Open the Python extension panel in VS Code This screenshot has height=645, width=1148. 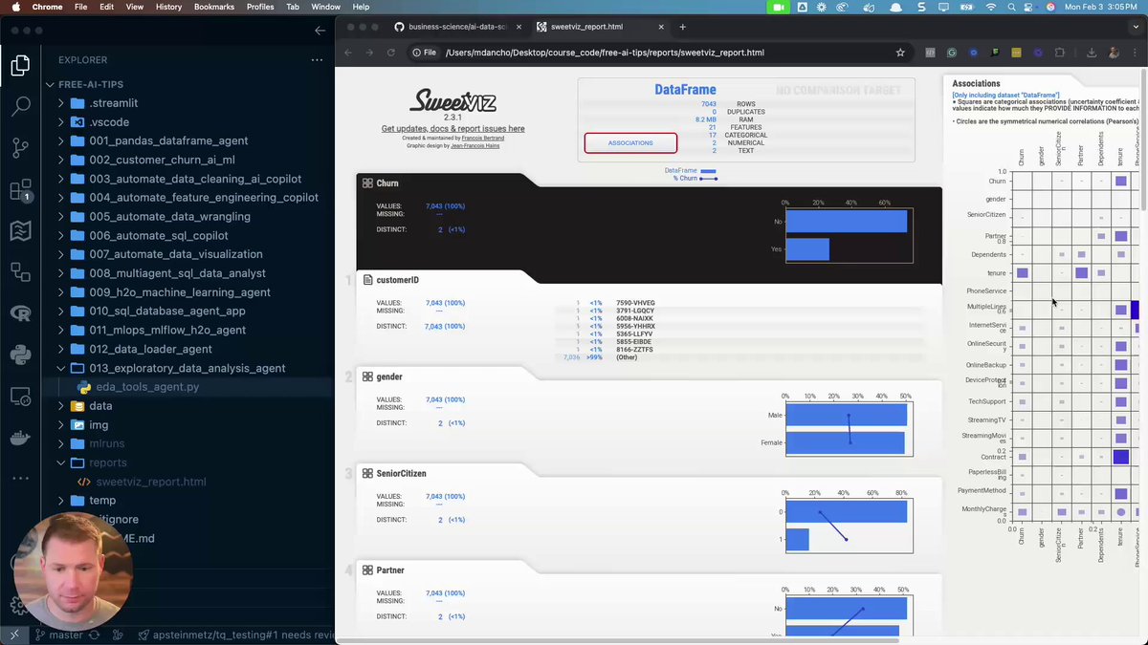(20, 355)
